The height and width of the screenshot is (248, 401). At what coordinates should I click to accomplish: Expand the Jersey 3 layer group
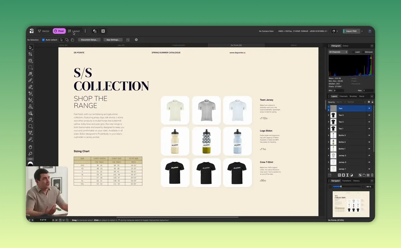point(328,162)
